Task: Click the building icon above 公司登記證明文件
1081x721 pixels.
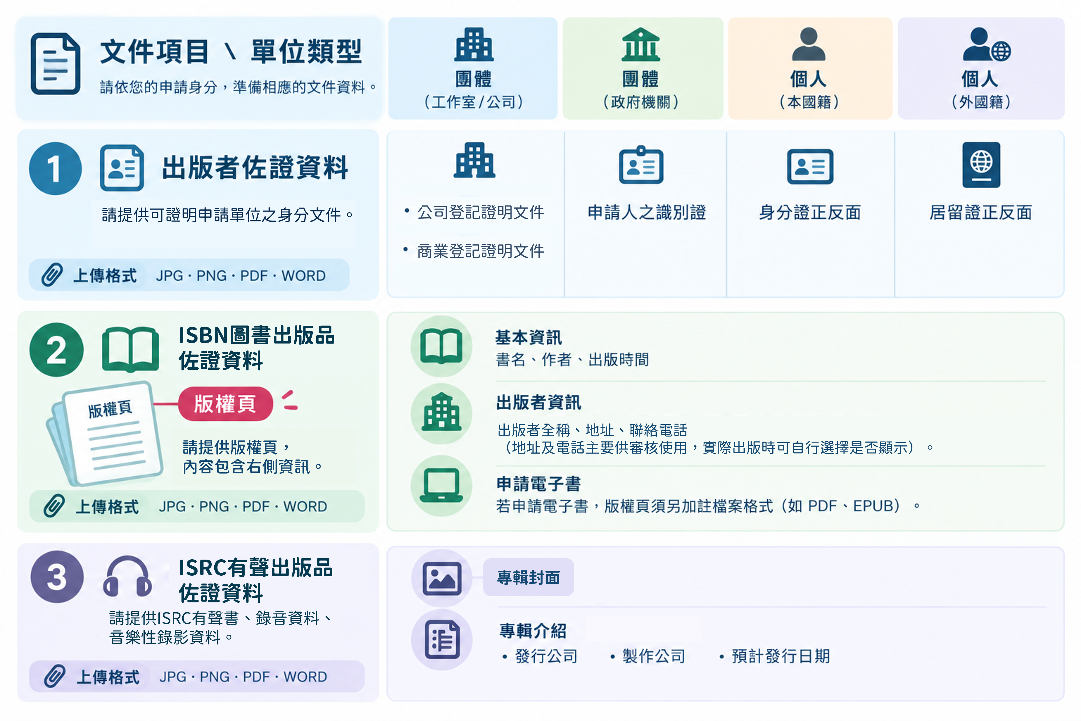Action: (x=474, y=160)
